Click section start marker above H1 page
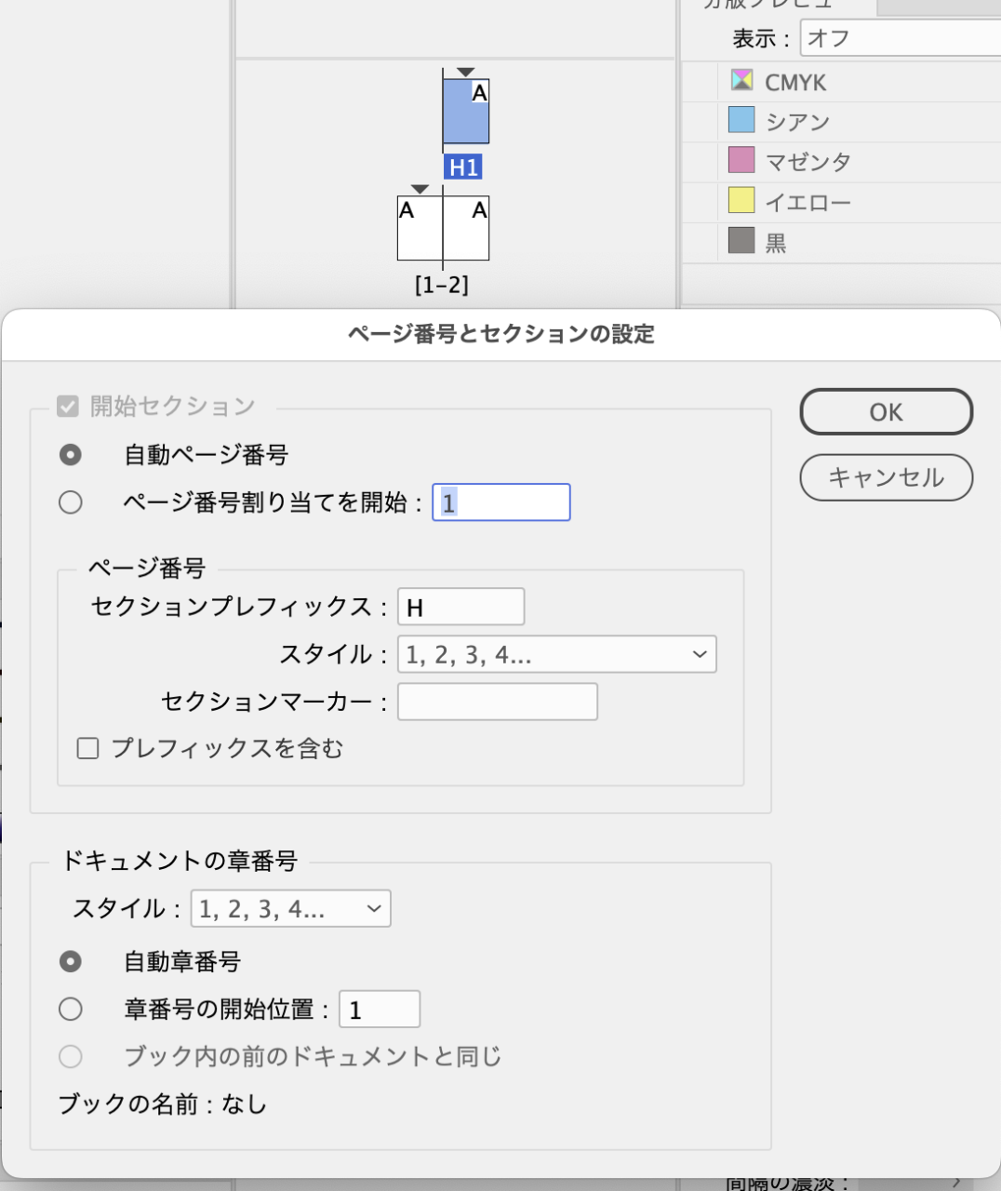This screenshot has height=1191, width=1001. pyautogui.click(x=466, y=72)
